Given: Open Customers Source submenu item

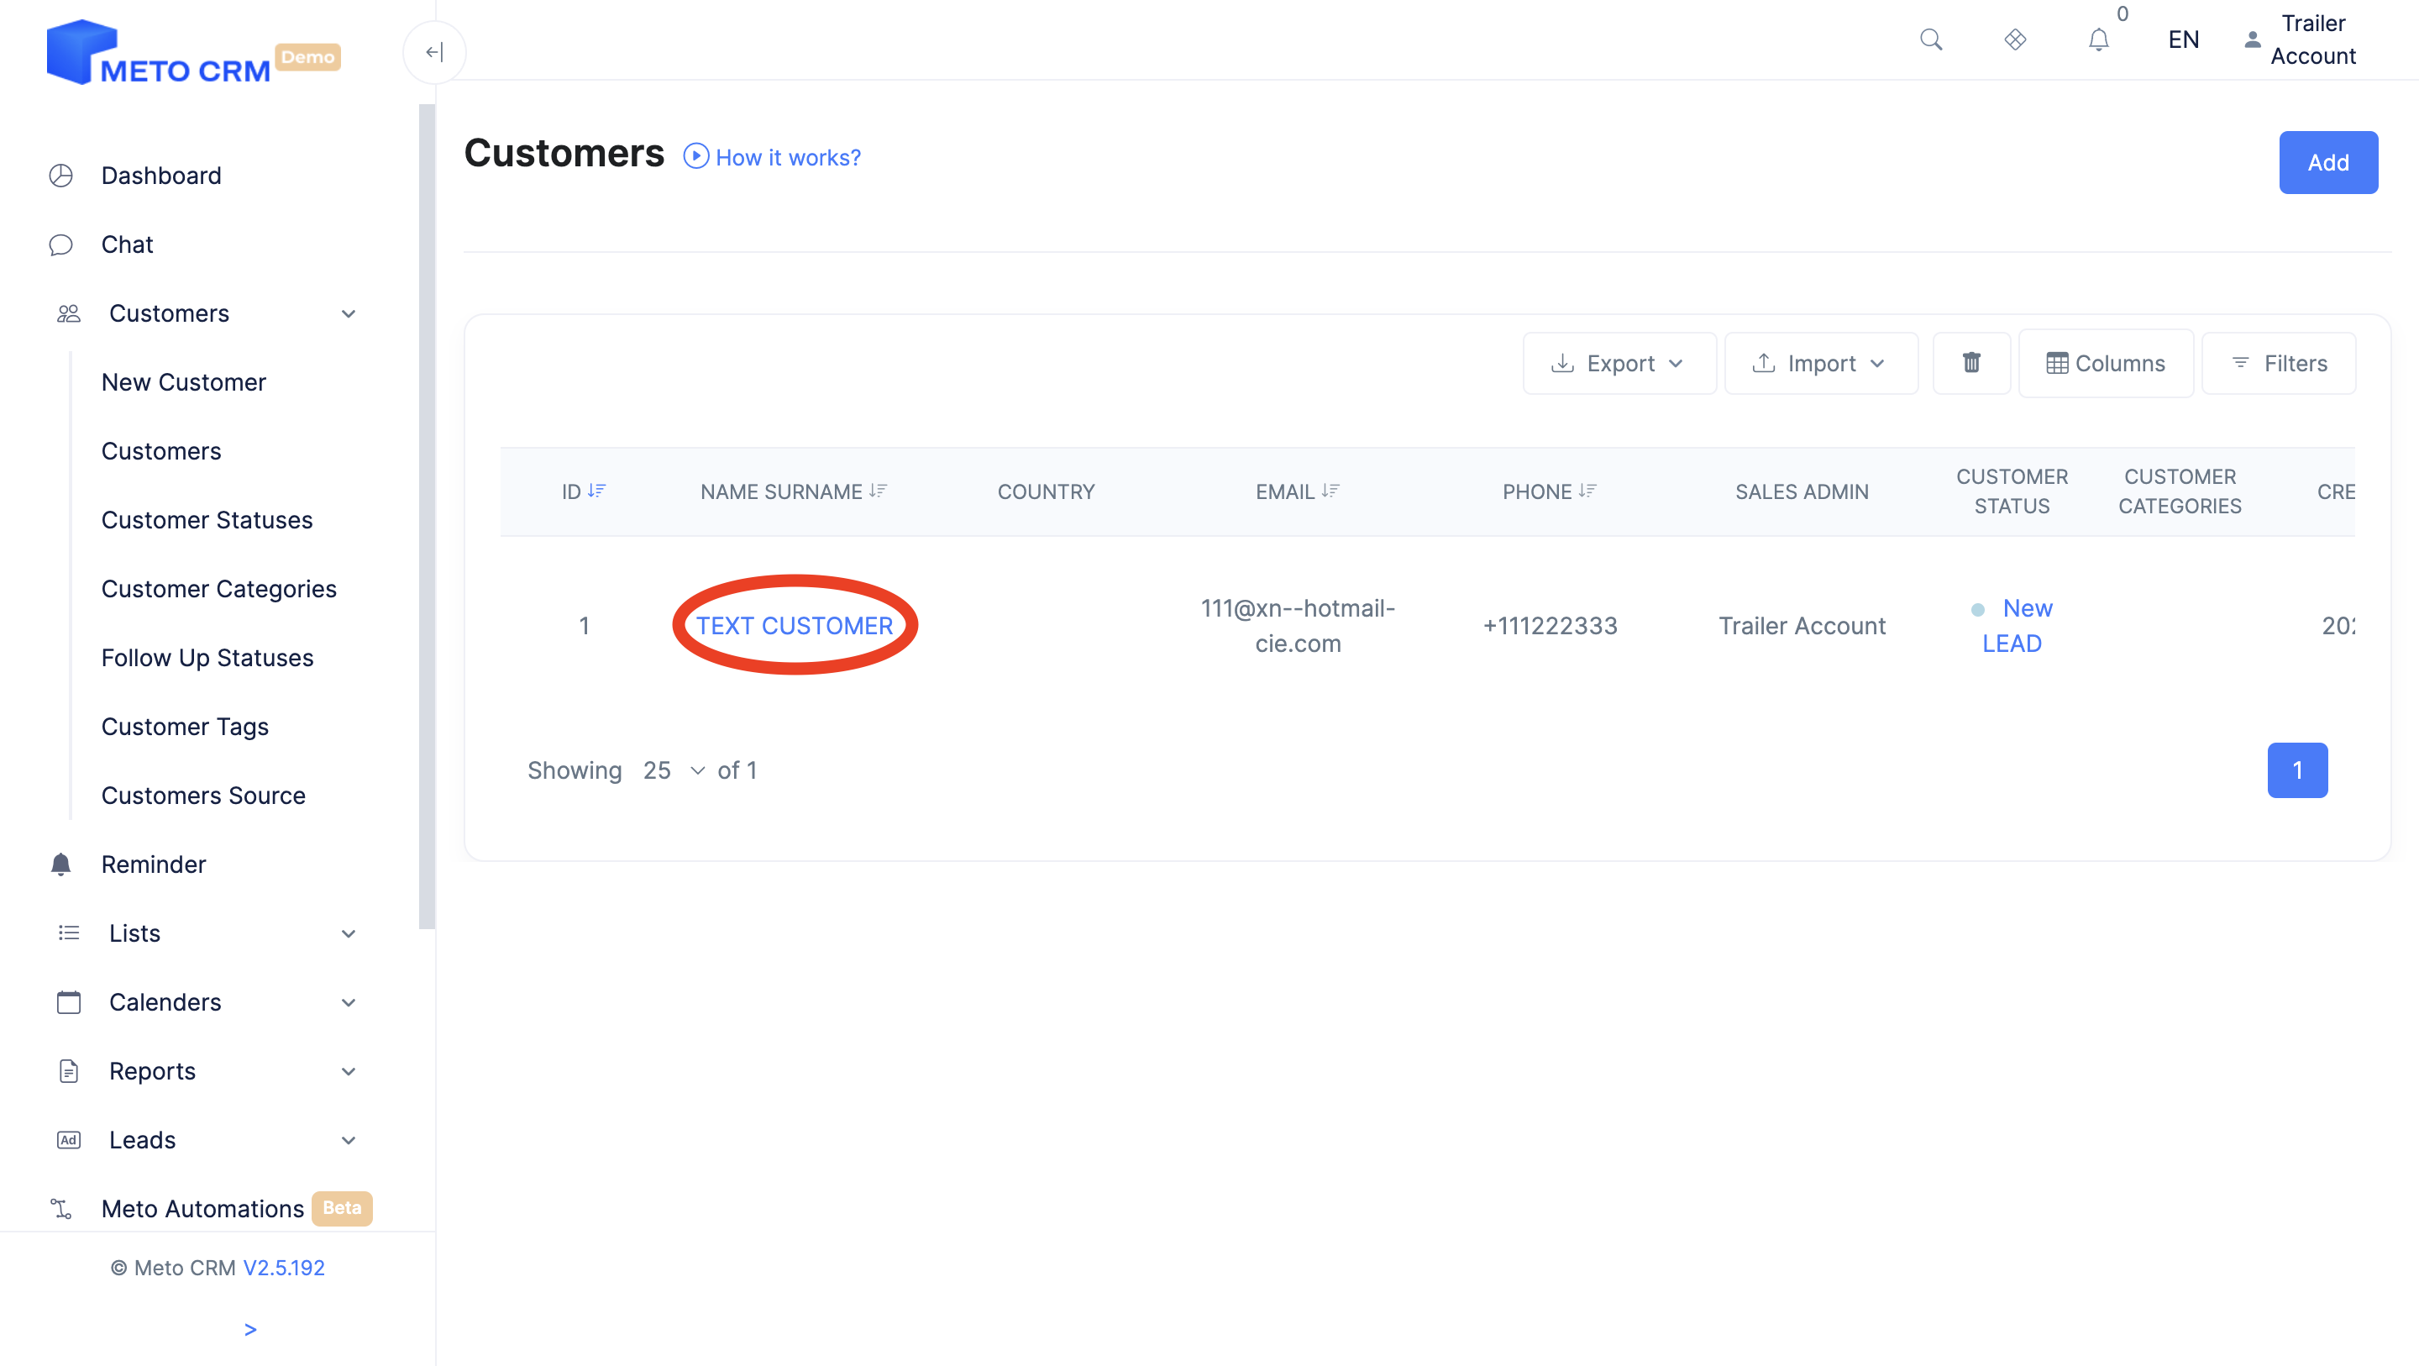Looking at the screenshot, I should 202,796.
